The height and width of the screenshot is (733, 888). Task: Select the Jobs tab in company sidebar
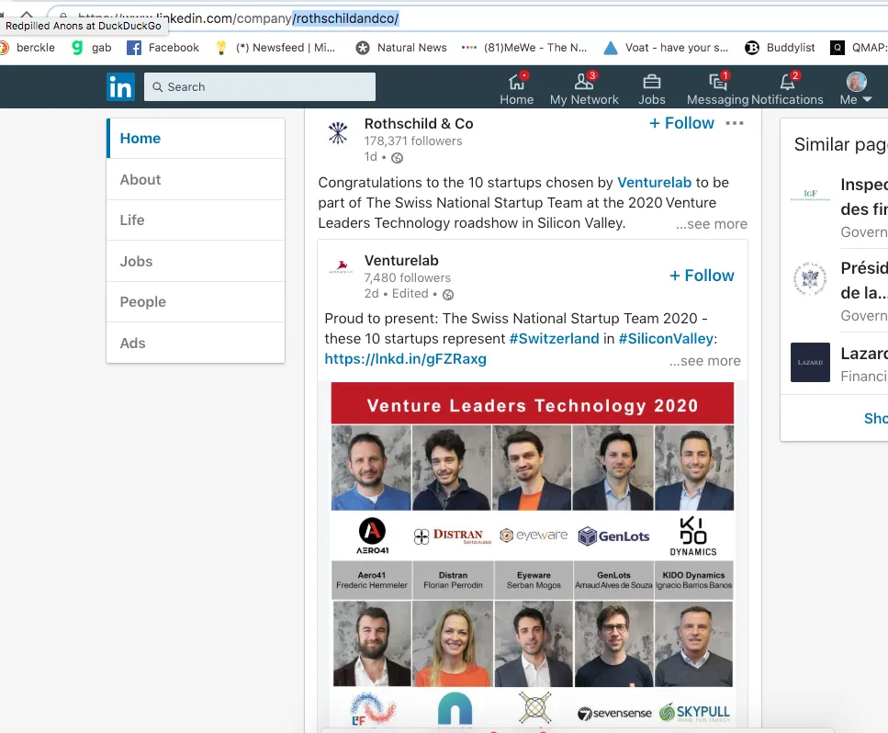click(x=196, y=261)
